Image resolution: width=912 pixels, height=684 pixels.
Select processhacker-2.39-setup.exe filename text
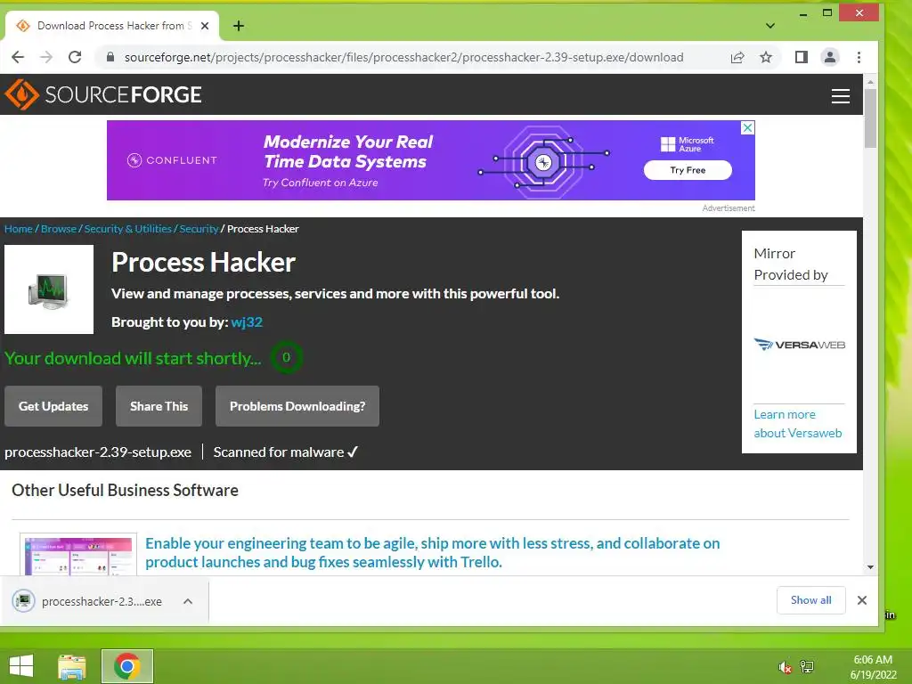[x=98, y=452]
